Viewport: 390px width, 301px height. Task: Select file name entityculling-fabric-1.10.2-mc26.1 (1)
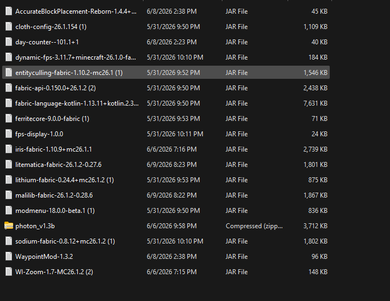tap(69, 73)
